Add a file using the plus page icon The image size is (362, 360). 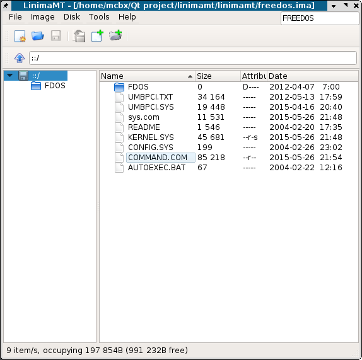(x=97, y=36)
